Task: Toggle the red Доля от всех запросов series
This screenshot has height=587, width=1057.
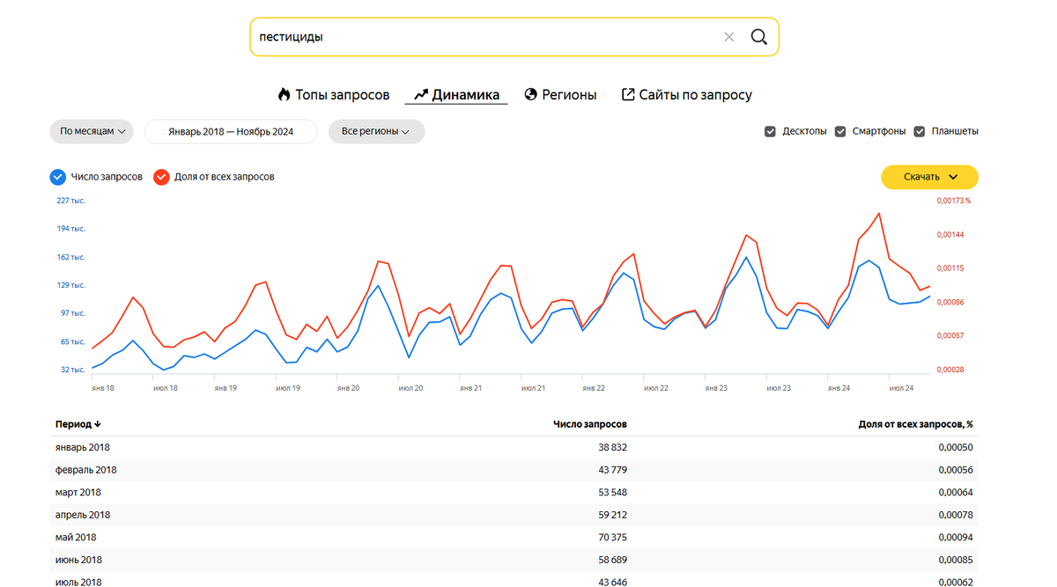Action: (161, 177)
